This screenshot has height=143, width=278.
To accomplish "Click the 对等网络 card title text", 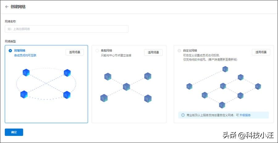I will (20, 51).
